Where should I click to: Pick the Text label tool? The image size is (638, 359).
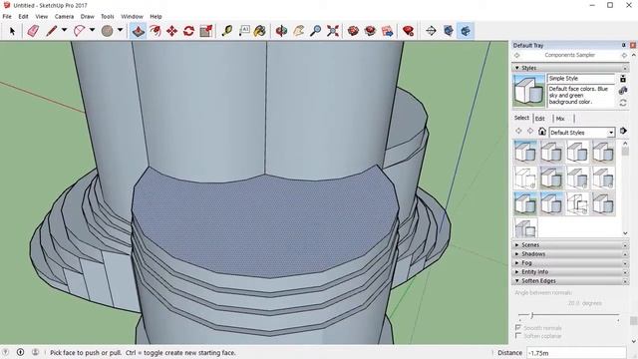244,31
